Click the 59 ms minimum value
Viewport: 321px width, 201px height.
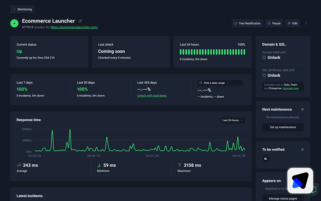coord(109,165)
